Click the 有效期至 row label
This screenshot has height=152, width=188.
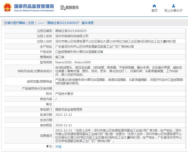46,125
